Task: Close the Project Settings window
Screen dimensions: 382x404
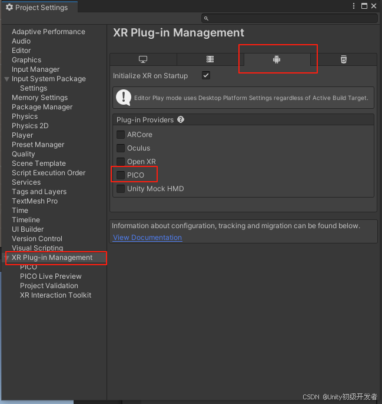Action: (374, 6)
